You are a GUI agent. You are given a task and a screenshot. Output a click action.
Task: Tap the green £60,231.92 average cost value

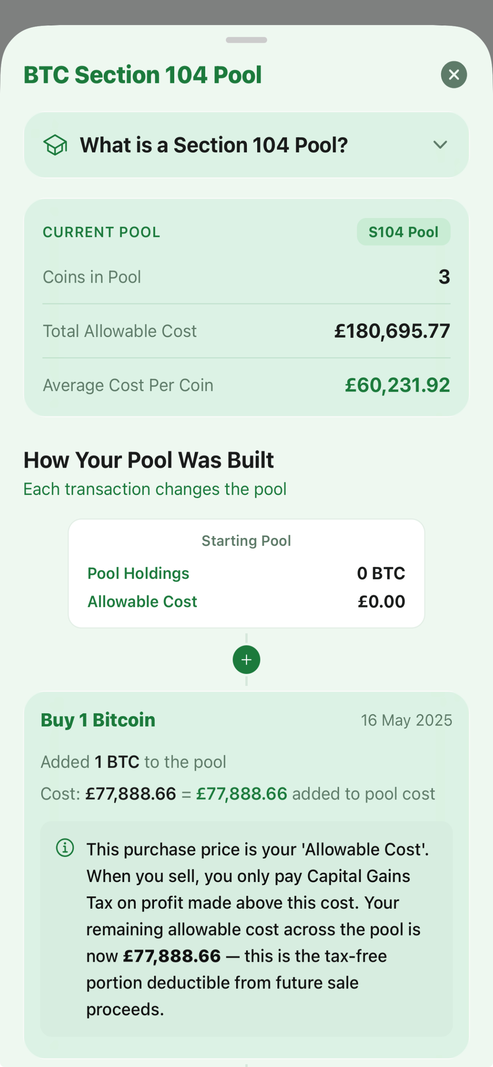click(x=397, y=385)
